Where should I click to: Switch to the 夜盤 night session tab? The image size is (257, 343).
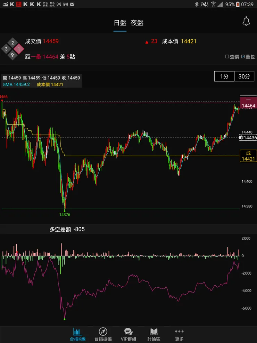(137, 23)
